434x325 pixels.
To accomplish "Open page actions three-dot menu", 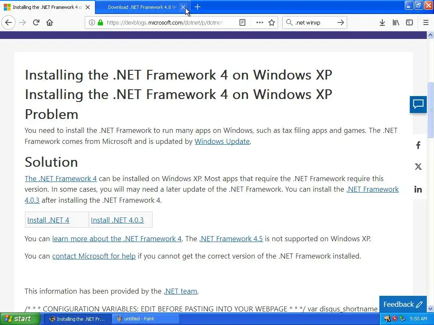I will coord(260,22).
